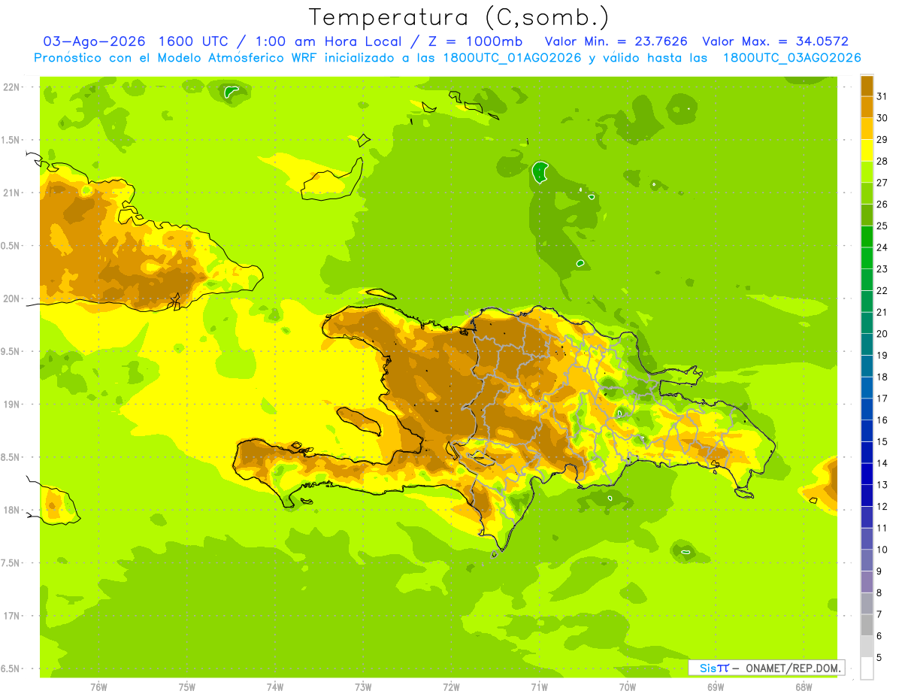Click the '17N' latitude label
This screenshot has width=902, height=697.
tap(11, 616)
